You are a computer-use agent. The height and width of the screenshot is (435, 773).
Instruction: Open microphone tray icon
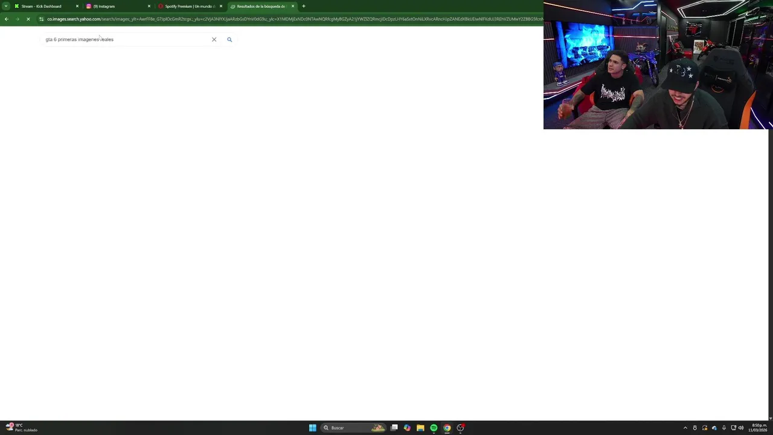(x=723, y=428)
